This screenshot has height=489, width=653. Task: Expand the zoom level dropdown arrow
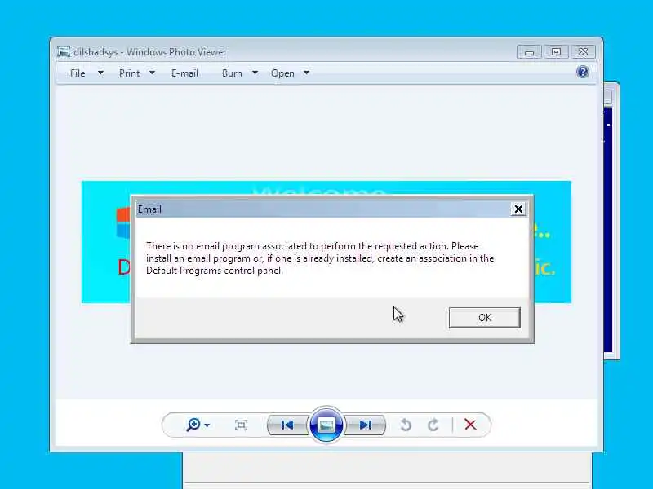[207, 425]
